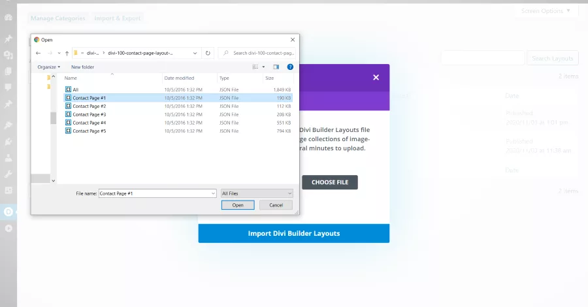Click Import Divi Builder Layouts button

click(x=293, y=233)
